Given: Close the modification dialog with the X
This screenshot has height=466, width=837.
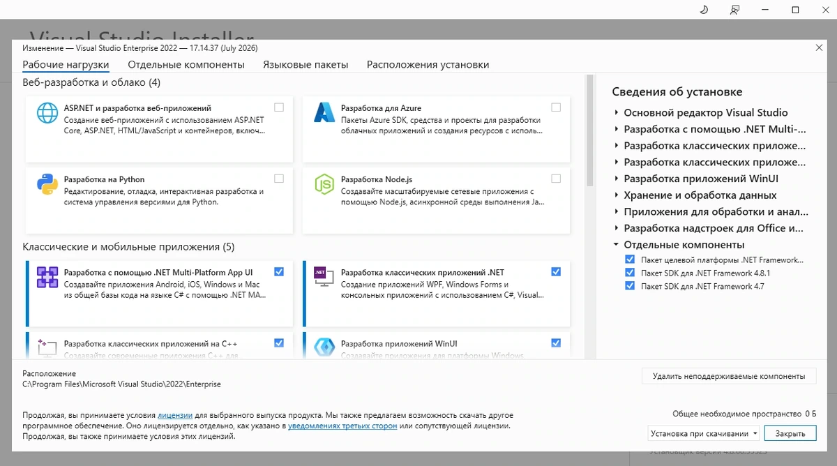Looking at the screenshot, I should pos(819,47).
